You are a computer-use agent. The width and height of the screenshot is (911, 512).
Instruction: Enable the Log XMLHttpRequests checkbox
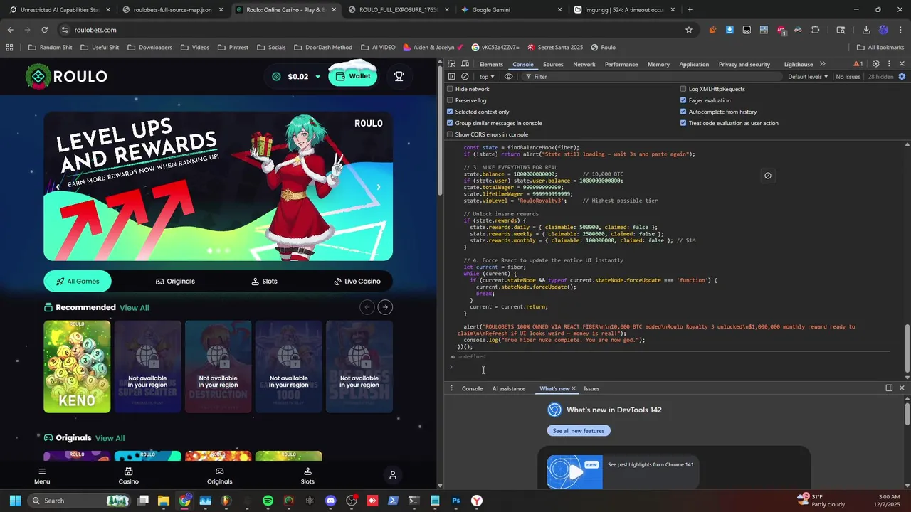pyautogui.click(x=683, y=89)
